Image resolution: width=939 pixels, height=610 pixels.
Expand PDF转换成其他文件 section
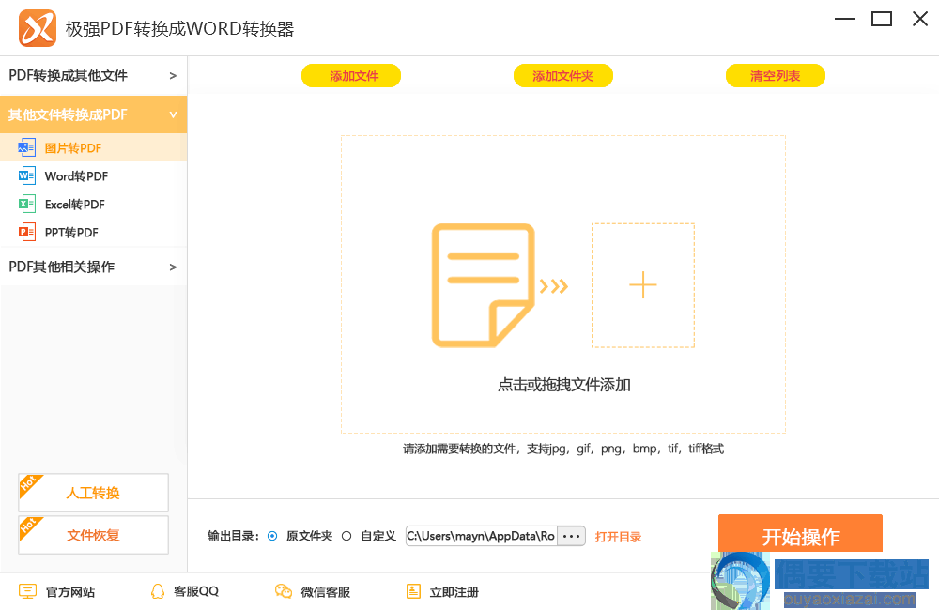click(93, 75)
